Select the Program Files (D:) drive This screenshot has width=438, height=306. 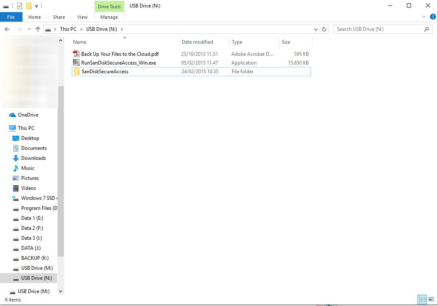point(35,208)
